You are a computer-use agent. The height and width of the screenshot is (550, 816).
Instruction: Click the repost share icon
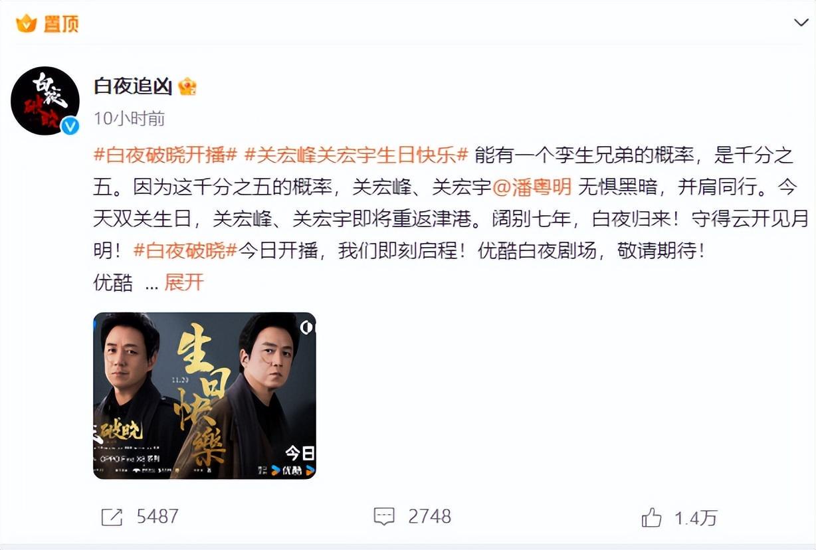pos(112,517)
